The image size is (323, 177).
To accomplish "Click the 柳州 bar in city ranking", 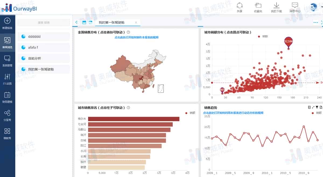I will pyautogui.click(x=117, y=162).
